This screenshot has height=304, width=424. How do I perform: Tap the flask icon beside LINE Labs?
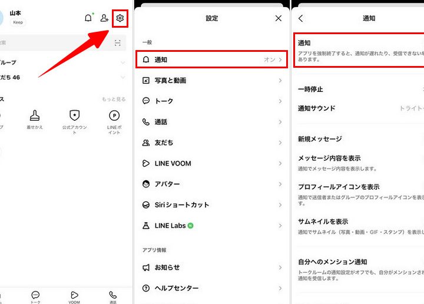click(x=146, y=226)
